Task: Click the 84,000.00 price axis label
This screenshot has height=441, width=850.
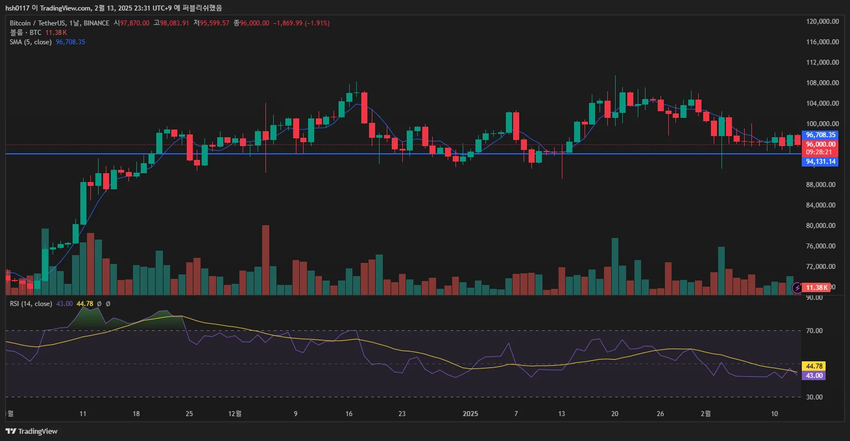Action: (x=821, y=205)
